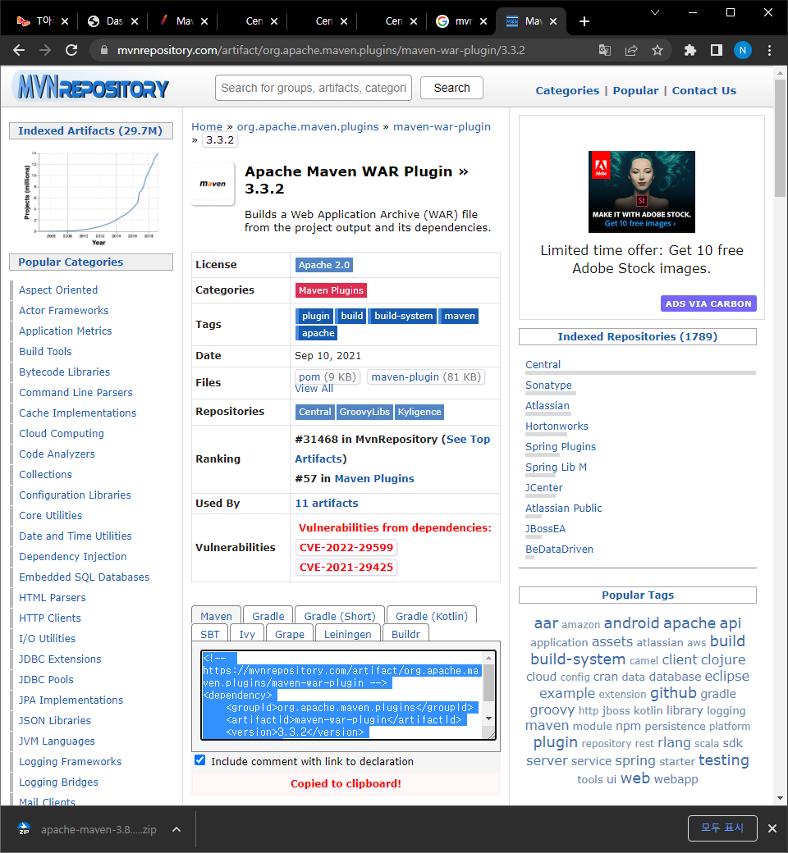The image size is (788, 853).
Task: Open the 11 artifacts link
Action: click(x=326, y=504)
